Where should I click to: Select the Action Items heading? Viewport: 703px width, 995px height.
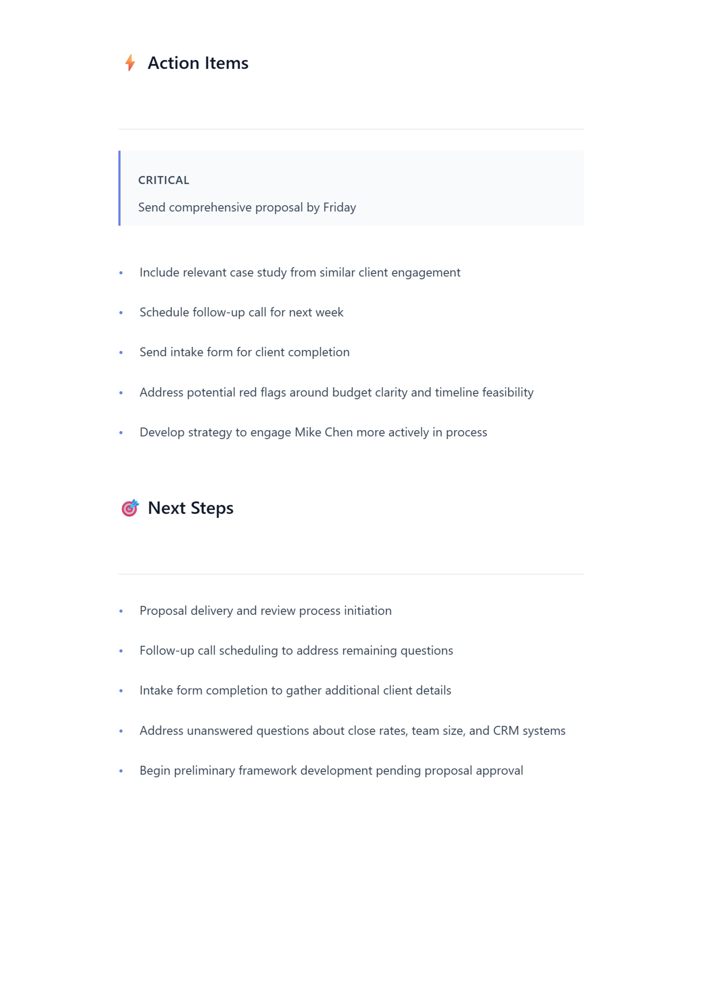click(198, 63)
